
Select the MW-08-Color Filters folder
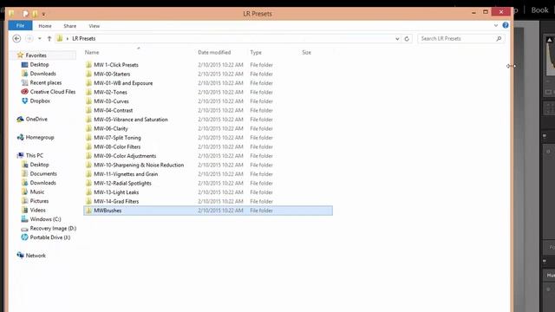pyautogui.click(x=117, y=146)
